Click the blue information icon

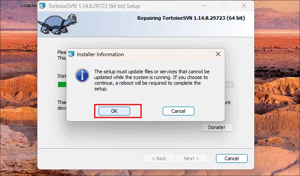coord(82,75)
